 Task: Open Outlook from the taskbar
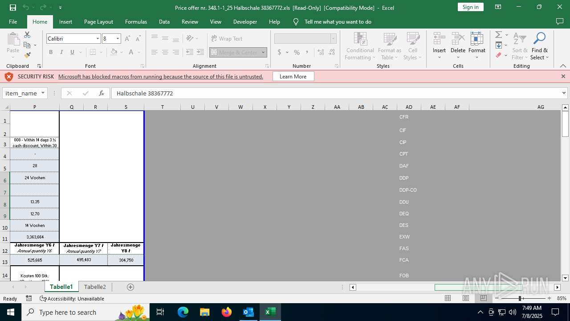pos(248,312)
